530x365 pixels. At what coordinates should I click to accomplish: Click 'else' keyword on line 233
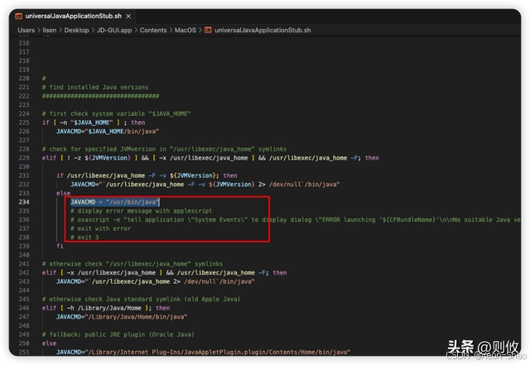[x=63, y=193]
